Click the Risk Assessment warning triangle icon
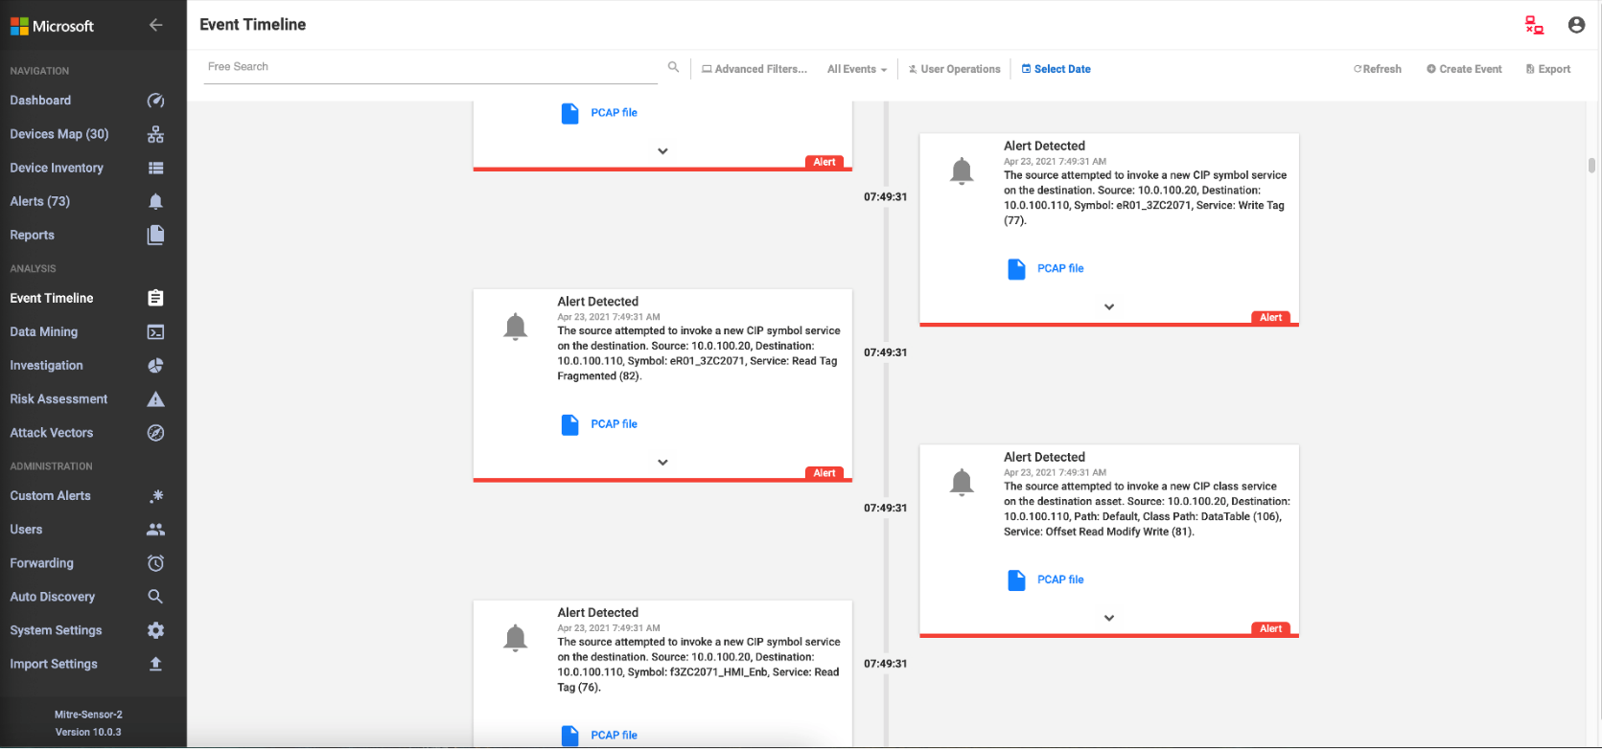 click(155, 399)
